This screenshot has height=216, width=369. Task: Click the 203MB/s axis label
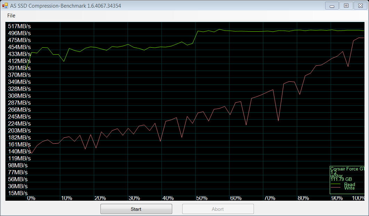[19, 130]
